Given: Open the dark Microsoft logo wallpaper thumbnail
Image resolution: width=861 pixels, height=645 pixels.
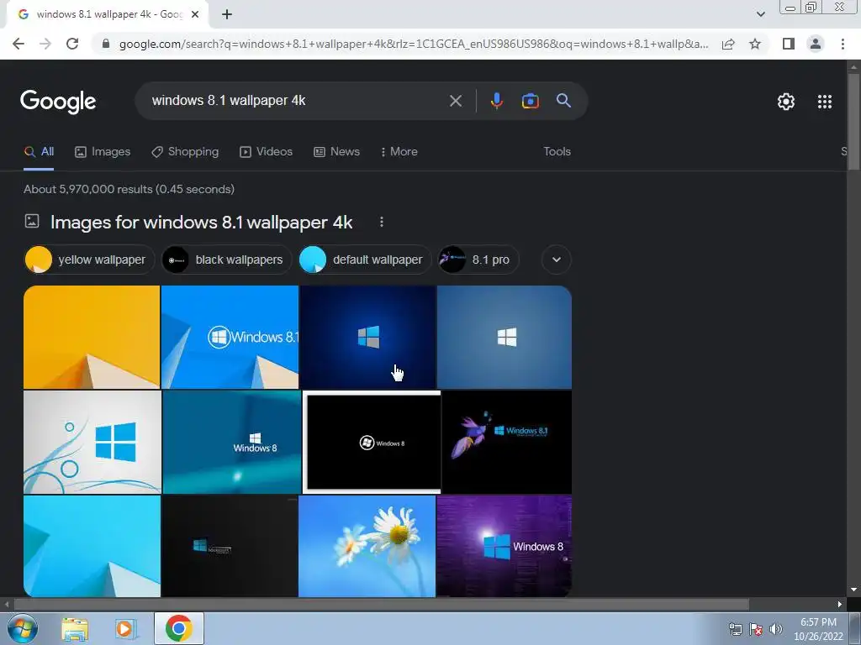Looking at the screenshot, I should pos(230,546).
